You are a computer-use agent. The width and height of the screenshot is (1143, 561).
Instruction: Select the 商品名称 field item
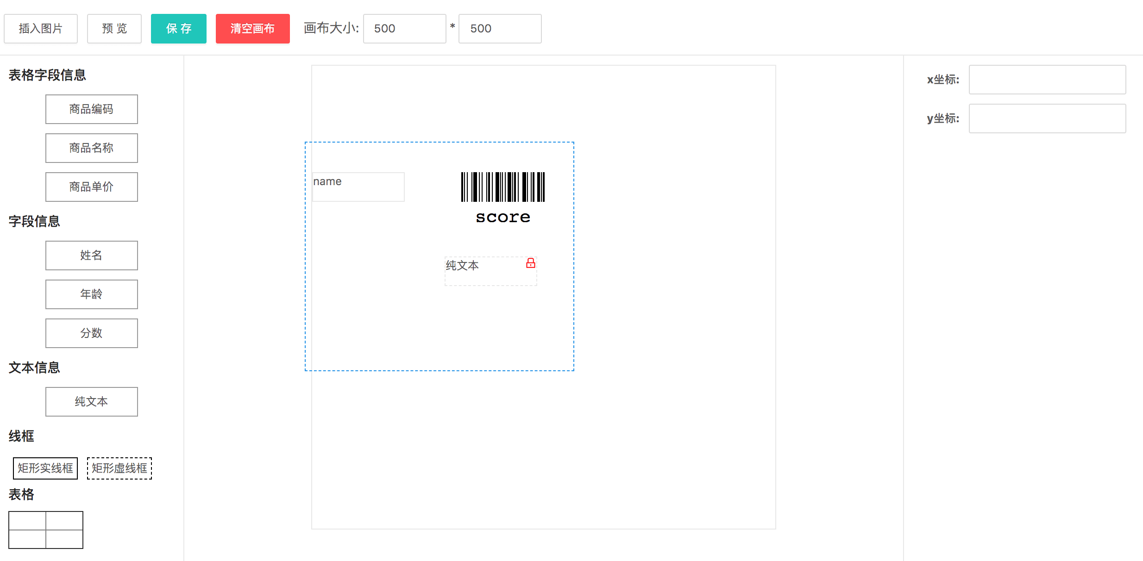tap(92, 148)
